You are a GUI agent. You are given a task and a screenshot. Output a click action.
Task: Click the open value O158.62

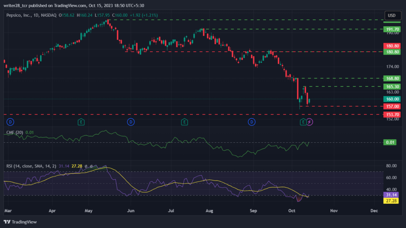tap(66, 15)
